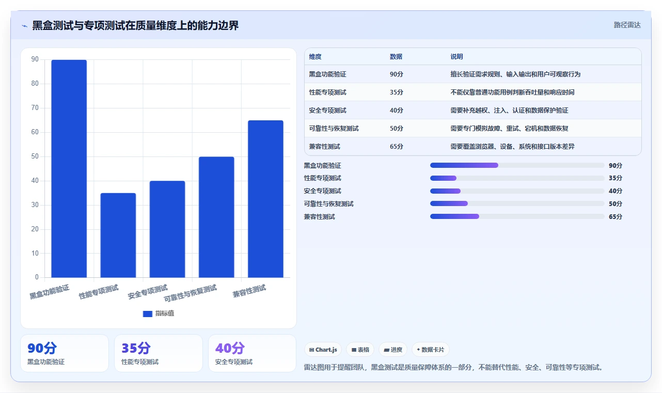
Task: Click the 性能专项测试 bar in chart
Action: pos(118,235)
